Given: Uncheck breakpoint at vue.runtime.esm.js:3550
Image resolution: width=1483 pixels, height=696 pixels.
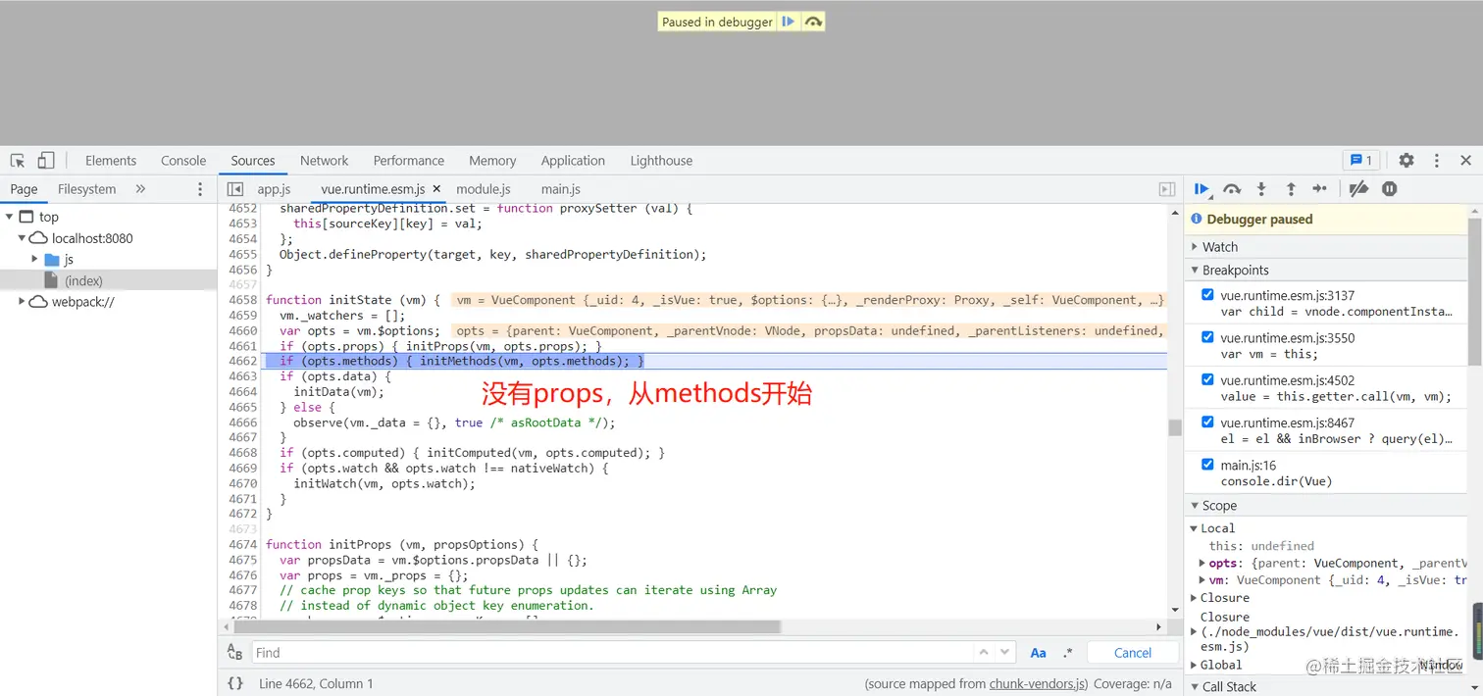Looking at the screenshot, I should 1207,337.
